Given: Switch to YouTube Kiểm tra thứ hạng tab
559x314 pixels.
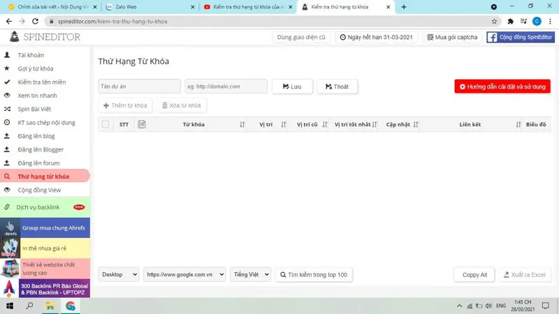Looking at the screenshot, I should [x=247, y=7].
